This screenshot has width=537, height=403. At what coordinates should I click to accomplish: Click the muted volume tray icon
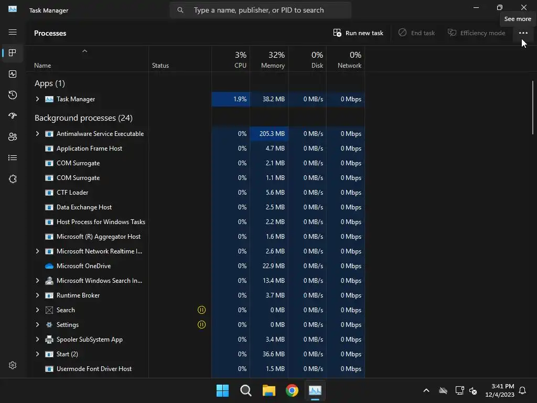pos(473,390)
